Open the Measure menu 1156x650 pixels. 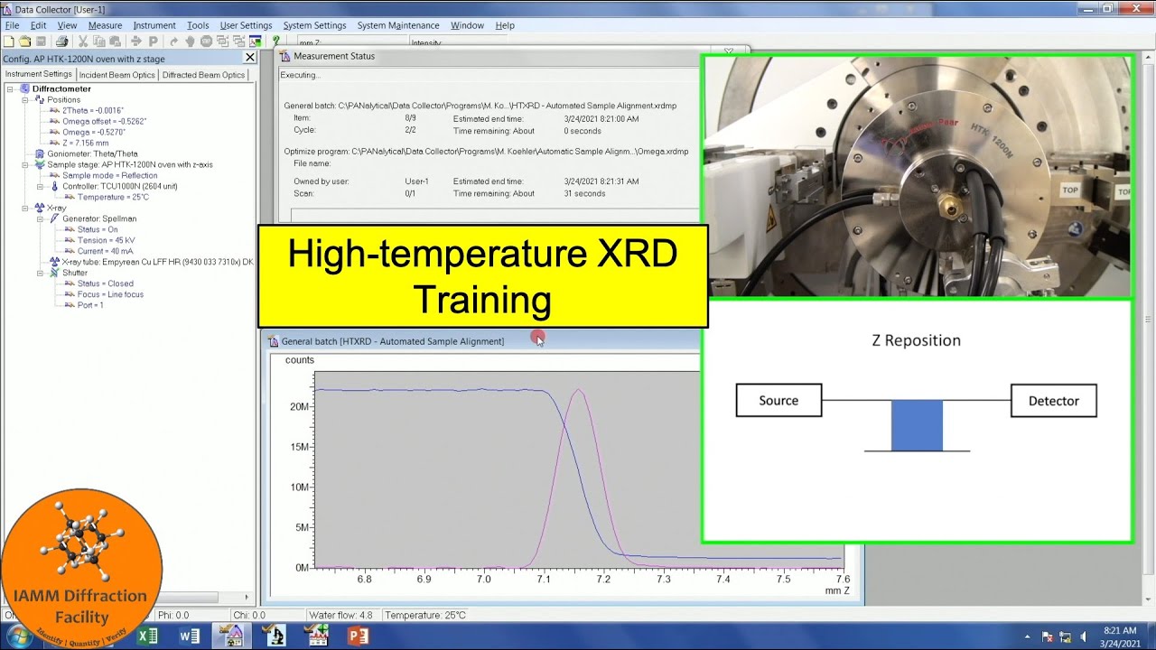105,25
